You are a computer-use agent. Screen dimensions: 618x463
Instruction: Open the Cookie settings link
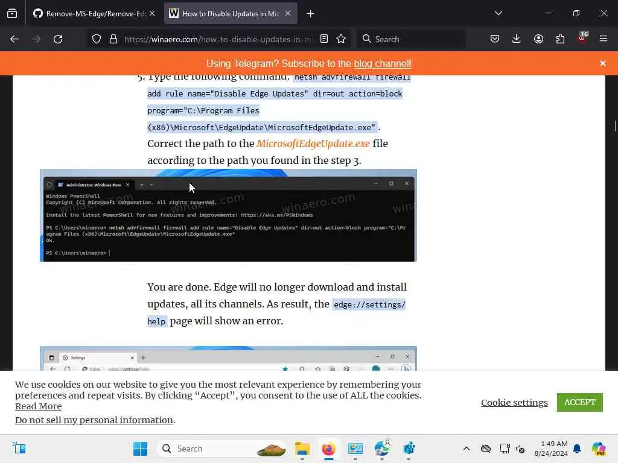point(514,402)
